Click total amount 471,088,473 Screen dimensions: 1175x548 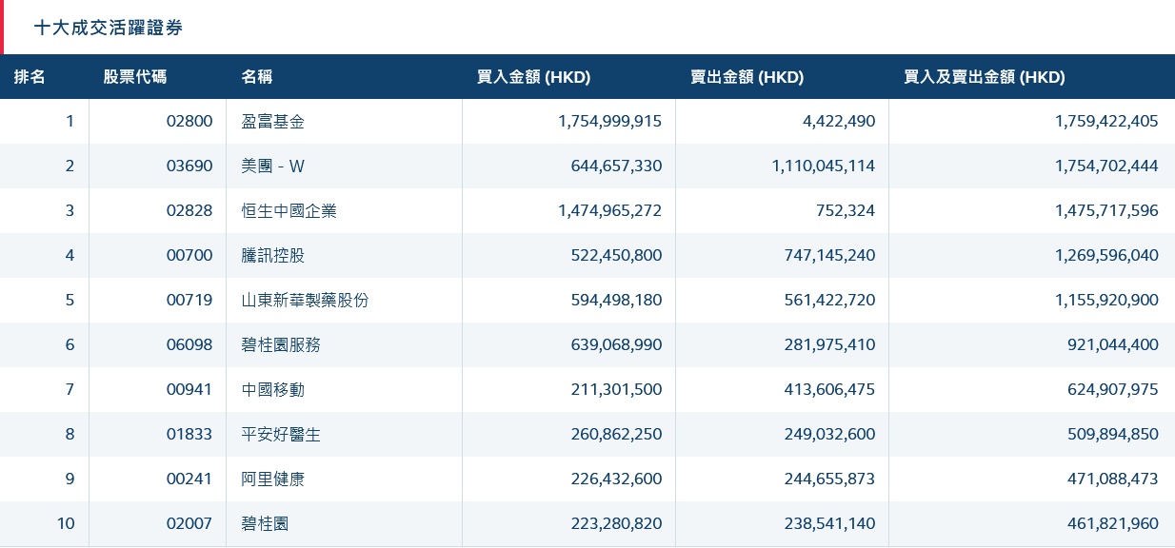tap(1113, 479)
